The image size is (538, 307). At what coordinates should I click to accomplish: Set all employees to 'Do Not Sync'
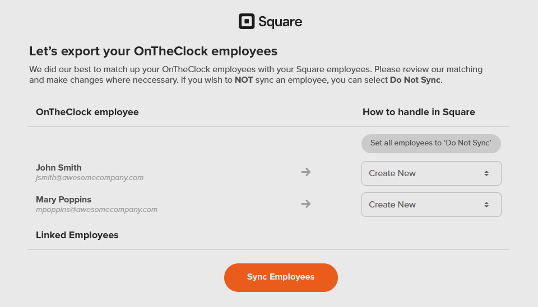click(431, 143)
